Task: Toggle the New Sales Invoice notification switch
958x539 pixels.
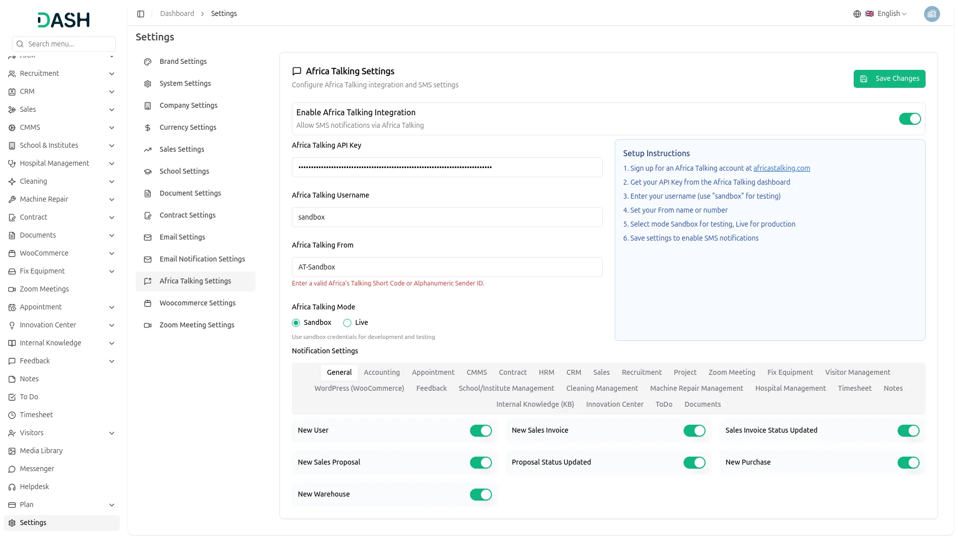Action: pos(695,431)
